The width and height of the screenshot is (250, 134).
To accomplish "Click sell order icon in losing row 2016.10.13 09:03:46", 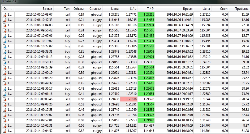I will tap(4, 99).
